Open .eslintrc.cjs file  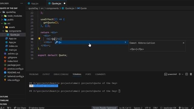click(x=13, y=54)
